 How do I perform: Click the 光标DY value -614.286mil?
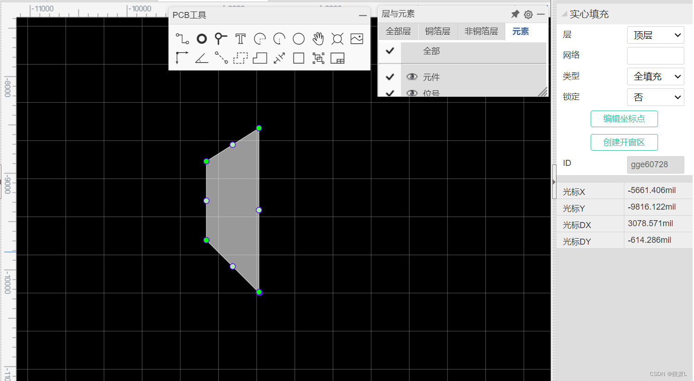tap(649, 240)
